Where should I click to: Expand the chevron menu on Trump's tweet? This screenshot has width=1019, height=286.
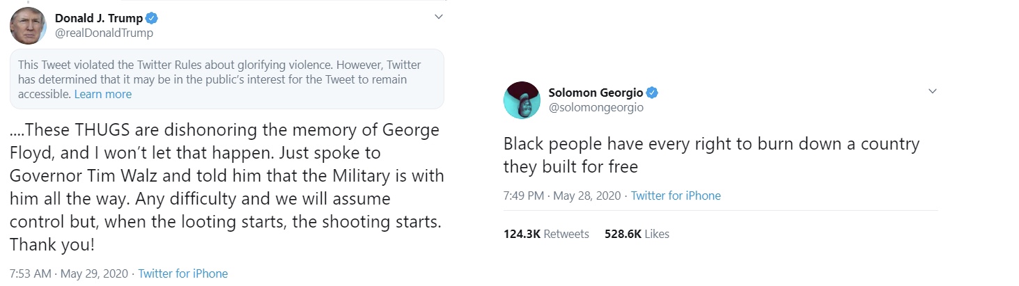[x=438, y=16]
